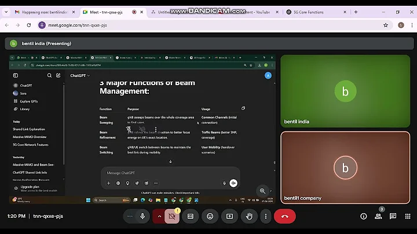Click Windows Start button in shared screen
The width and height of the screenshot is (417, 234).
88,200
